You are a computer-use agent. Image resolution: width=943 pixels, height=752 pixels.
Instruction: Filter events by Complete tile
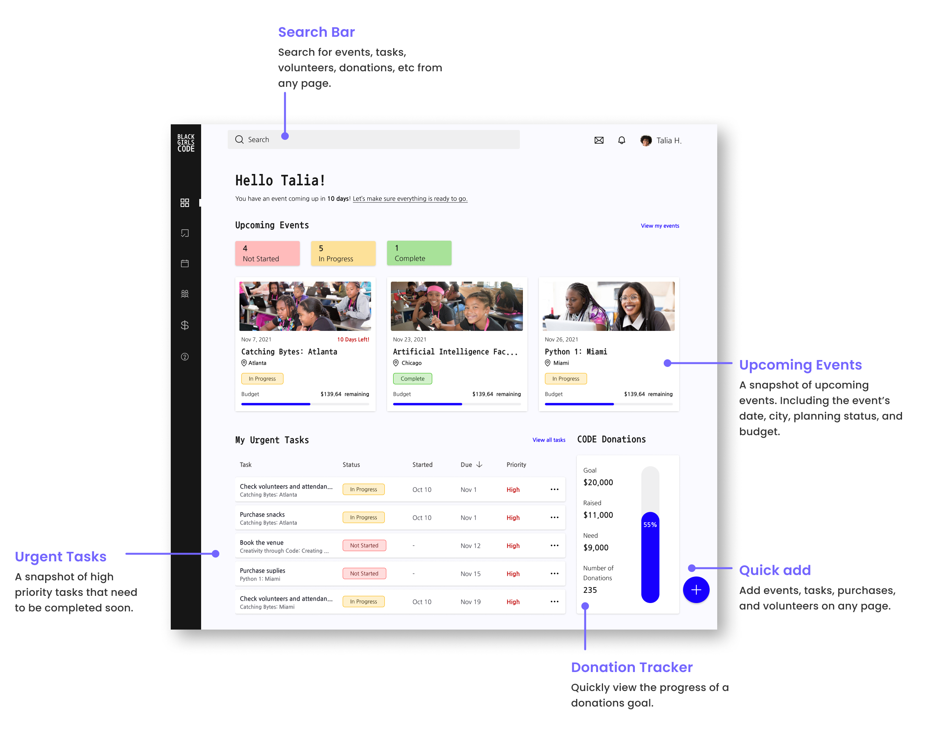419,254
